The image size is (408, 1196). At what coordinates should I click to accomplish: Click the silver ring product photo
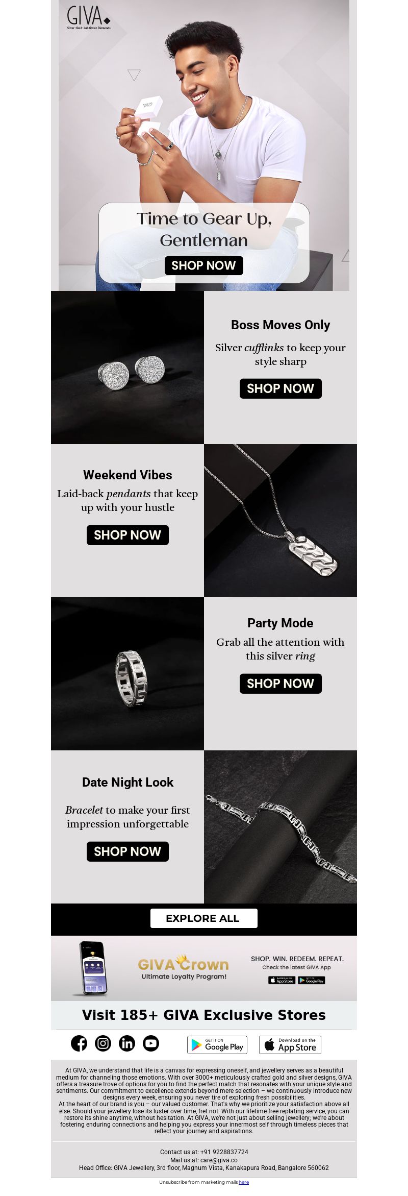[127, 674]
